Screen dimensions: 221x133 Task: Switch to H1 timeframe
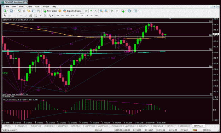coord(77,16)
